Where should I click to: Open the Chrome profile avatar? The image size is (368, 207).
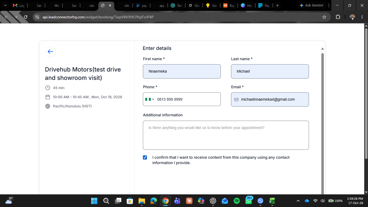pos(352,17)
